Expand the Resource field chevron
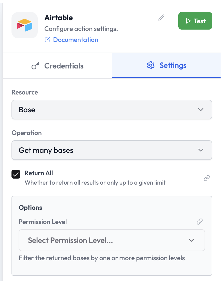Viewport: 221px width, 281px height. coord(200,110)
